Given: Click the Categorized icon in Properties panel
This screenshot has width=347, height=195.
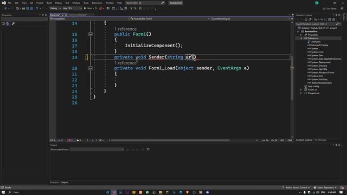Looking at the screenshot, I should (4, 24).
